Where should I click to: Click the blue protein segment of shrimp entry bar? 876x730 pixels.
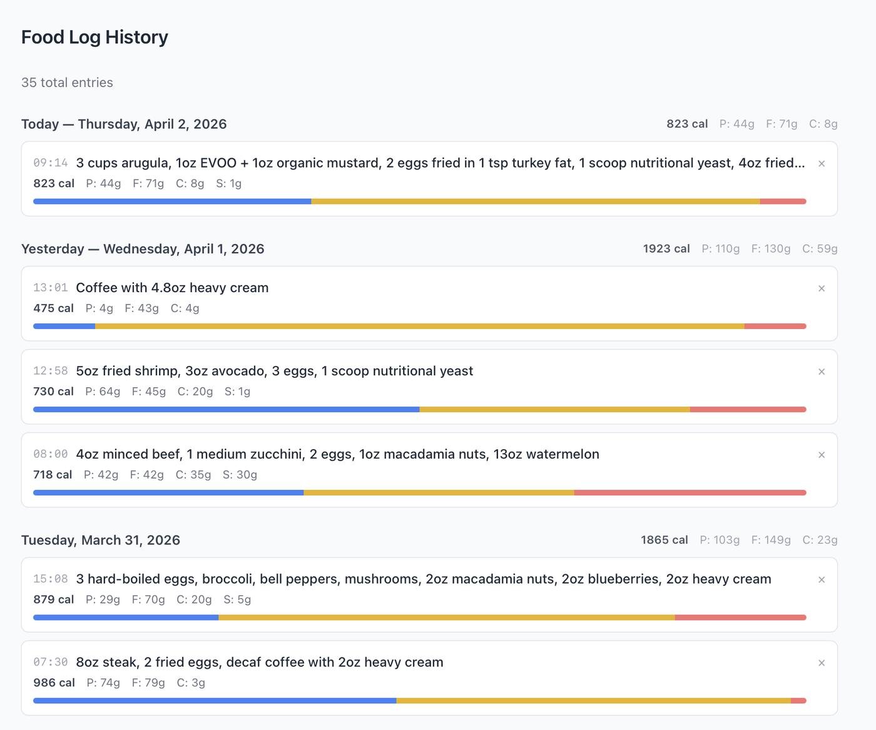tap(226, 410)
